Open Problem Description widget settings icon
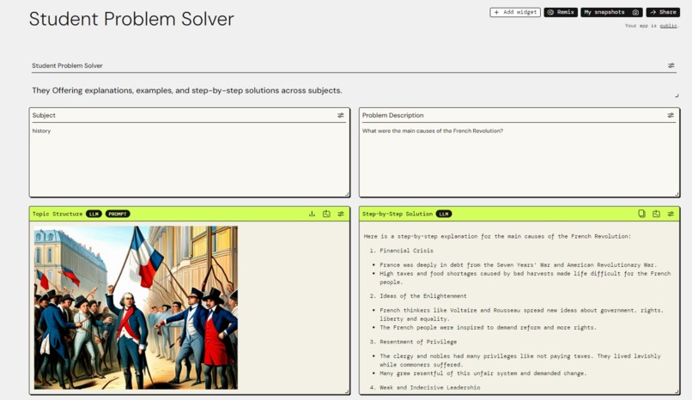Viewport: 692px width, 400px height. (671, 115)
